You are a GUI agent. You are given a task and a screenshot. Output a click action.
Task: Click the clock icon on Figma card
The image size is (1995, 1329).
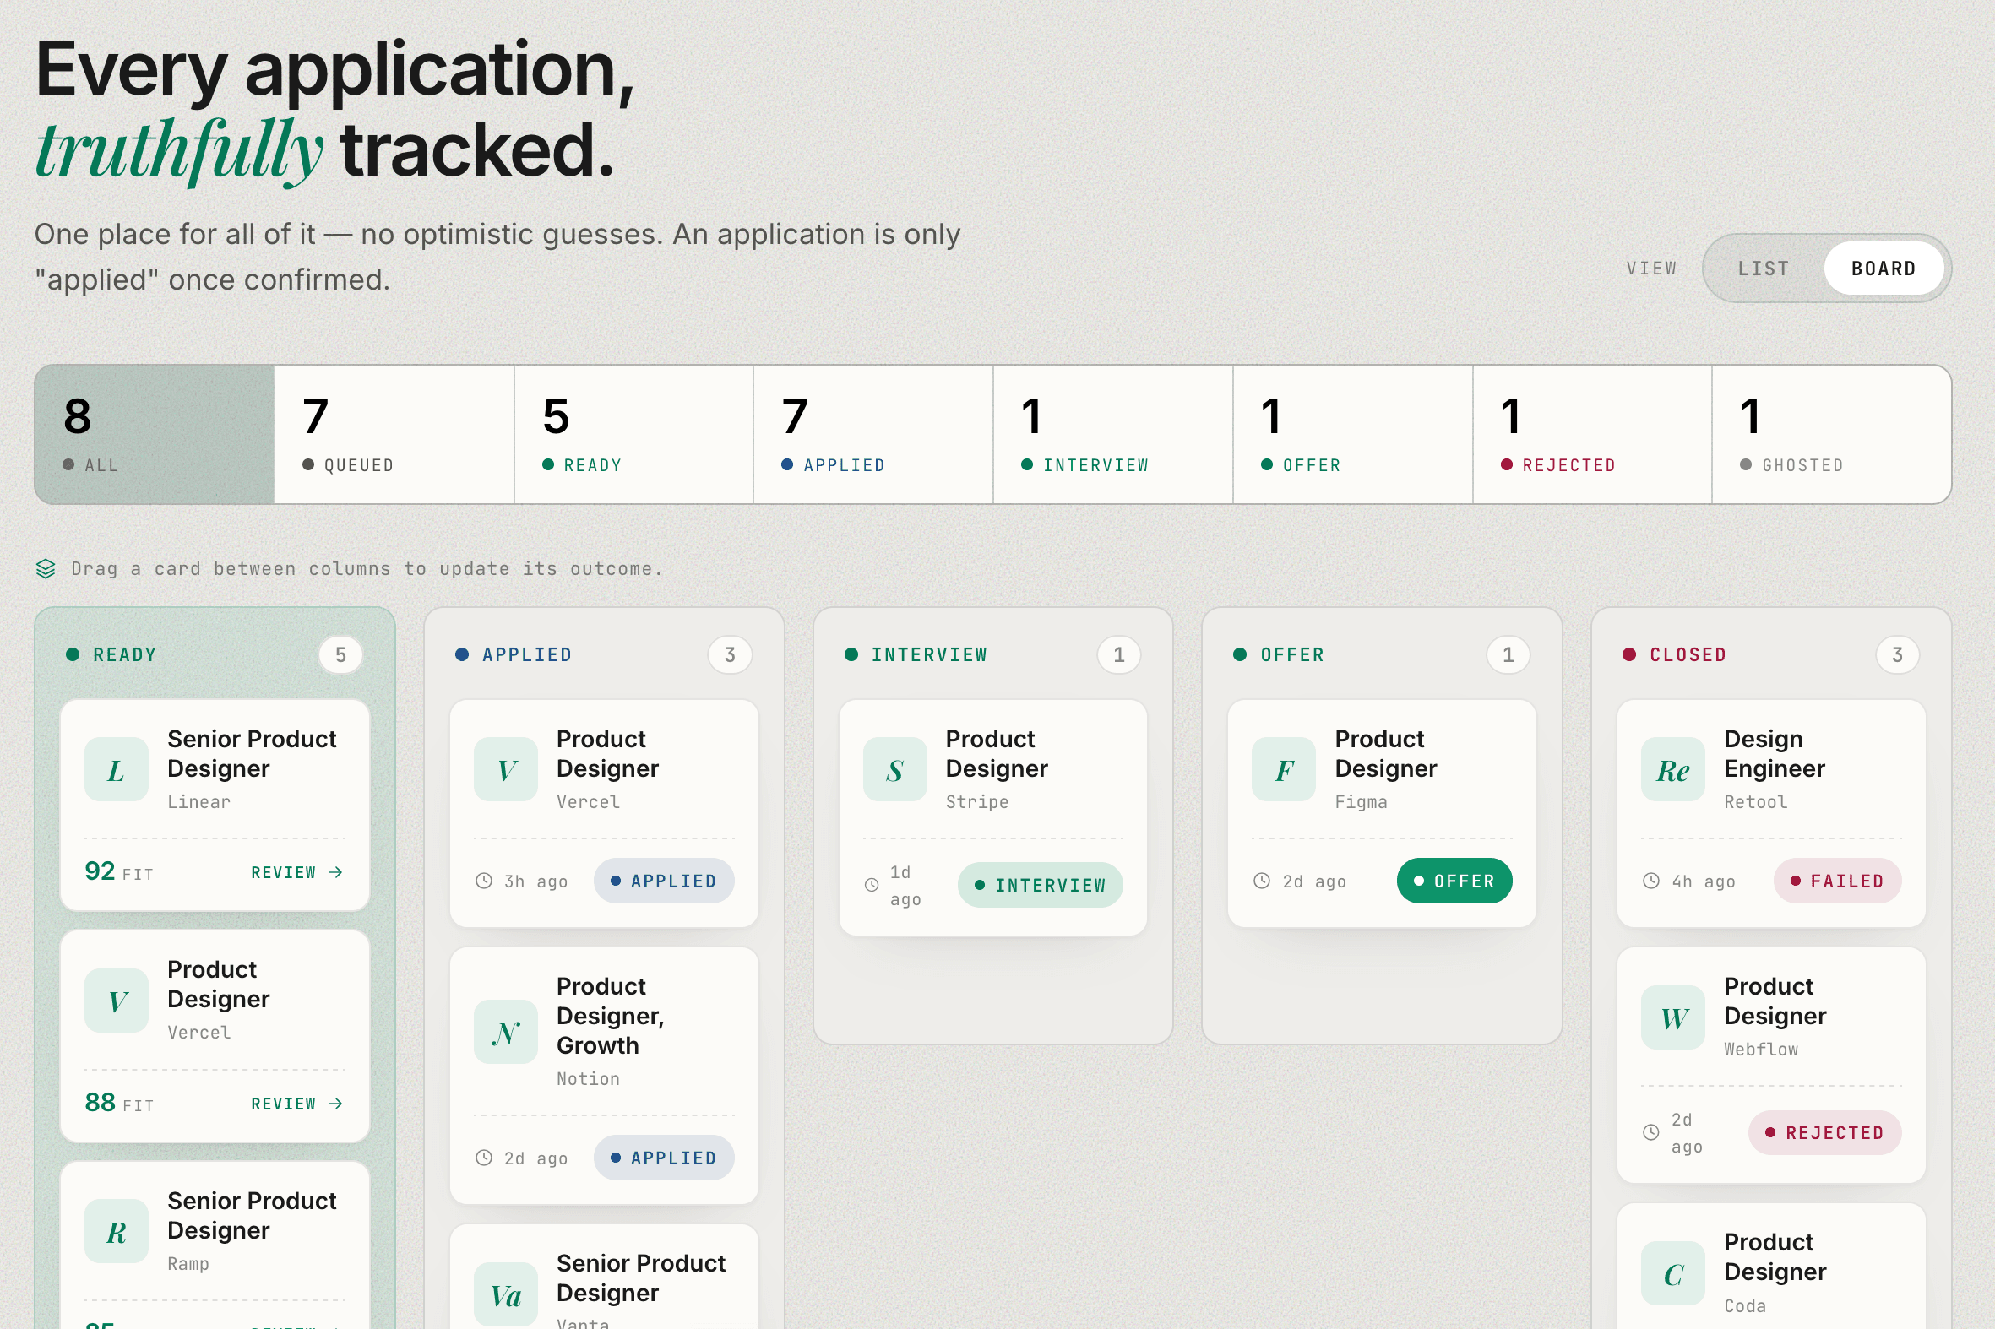pyautogui.click(x=1262, y=881)
